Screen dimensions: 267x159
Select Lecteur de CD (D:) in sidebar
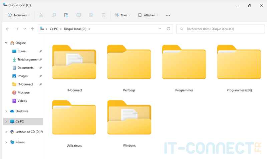[x=29, y=132]
